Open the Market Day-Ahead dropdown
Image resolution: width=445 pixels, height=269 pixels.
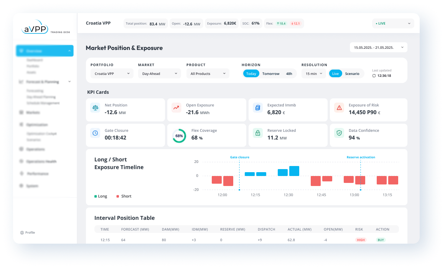click(160, 74)
